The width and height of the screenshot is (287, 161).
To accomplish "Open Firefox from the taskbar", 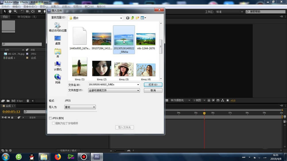I will coord(58,157).
